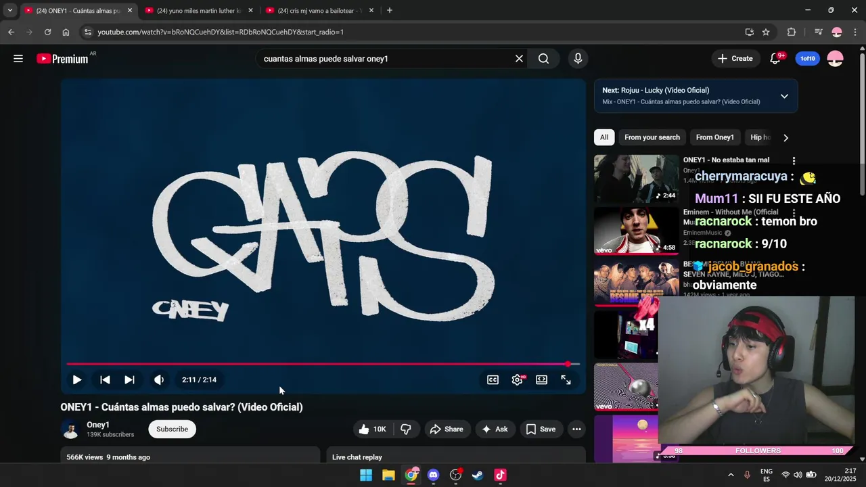Open the account avatar menu
The height and width of the screenshot is (487, 866).
click(x=836, y=59)
